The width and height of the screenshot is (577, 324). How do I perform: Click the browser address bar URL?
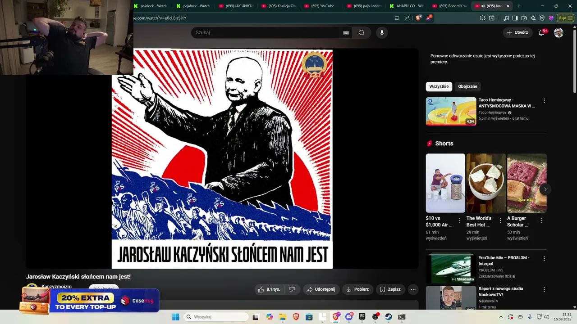[160, 18]
